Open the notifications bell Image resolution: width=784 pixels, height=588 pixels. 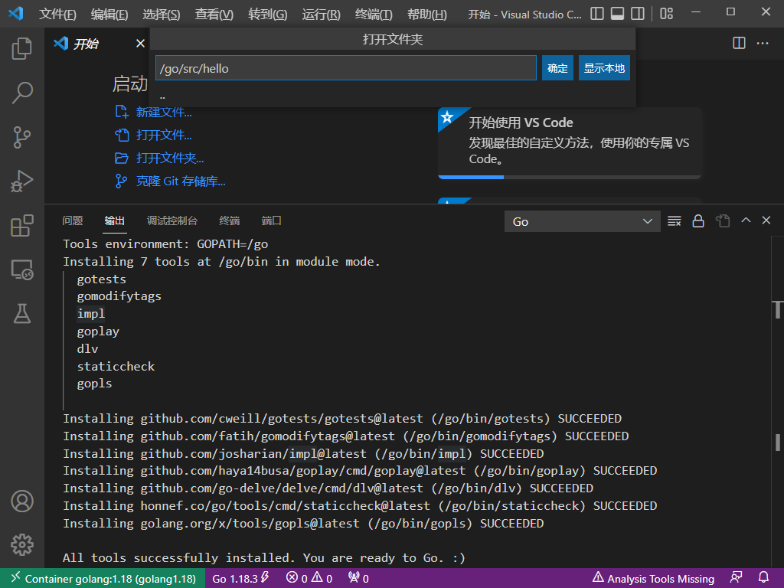click(763, 578)
